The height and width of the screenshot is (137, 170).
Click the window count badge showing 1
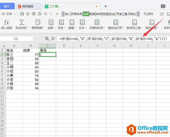[163, 6]
